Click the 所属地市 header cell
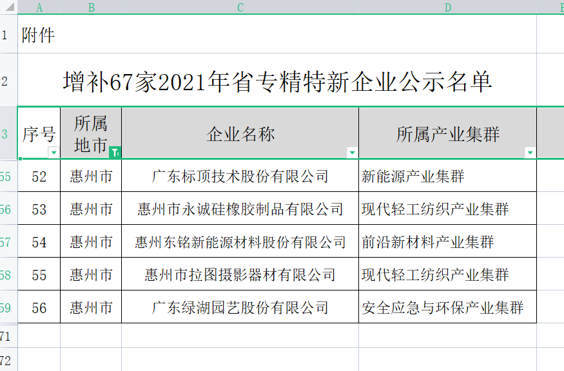564x371 pixels. click(91, 133)
